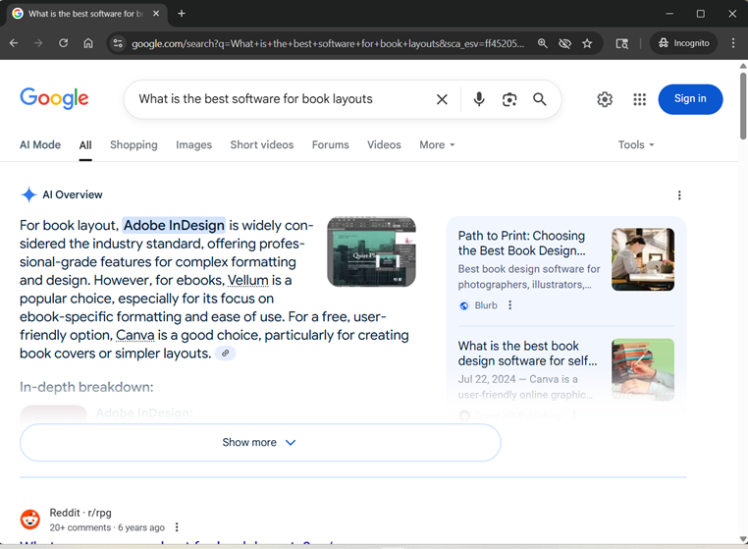Click the scrollbar down arrow
748x549 pixels.
[x=743, y=539]
